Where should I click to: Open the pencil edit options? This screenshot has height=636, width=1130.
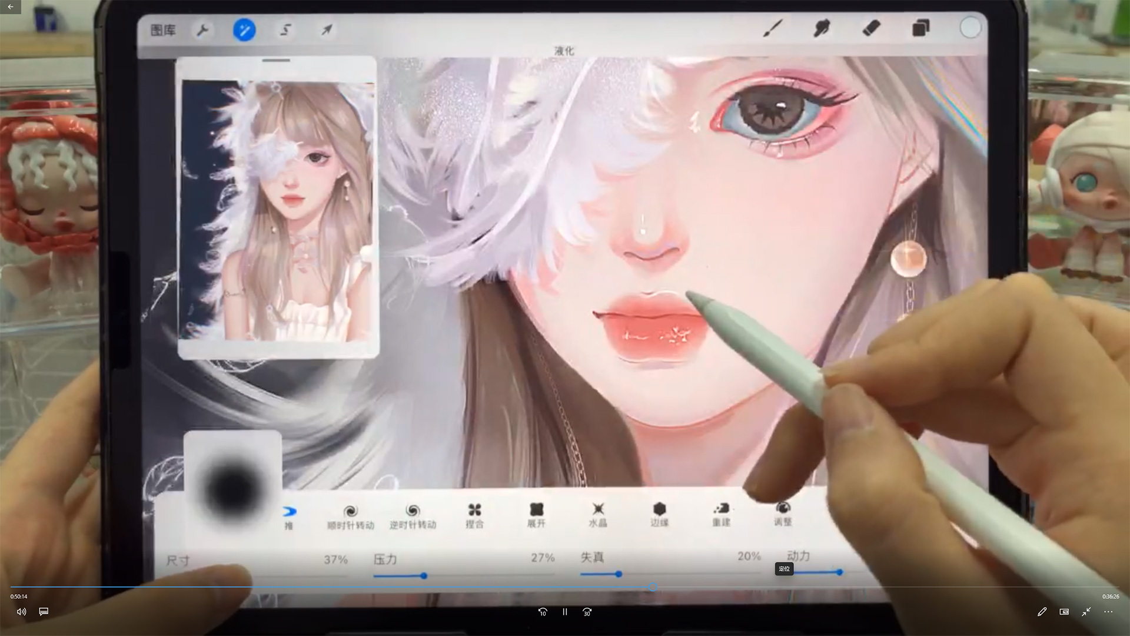pos(1042,612)
